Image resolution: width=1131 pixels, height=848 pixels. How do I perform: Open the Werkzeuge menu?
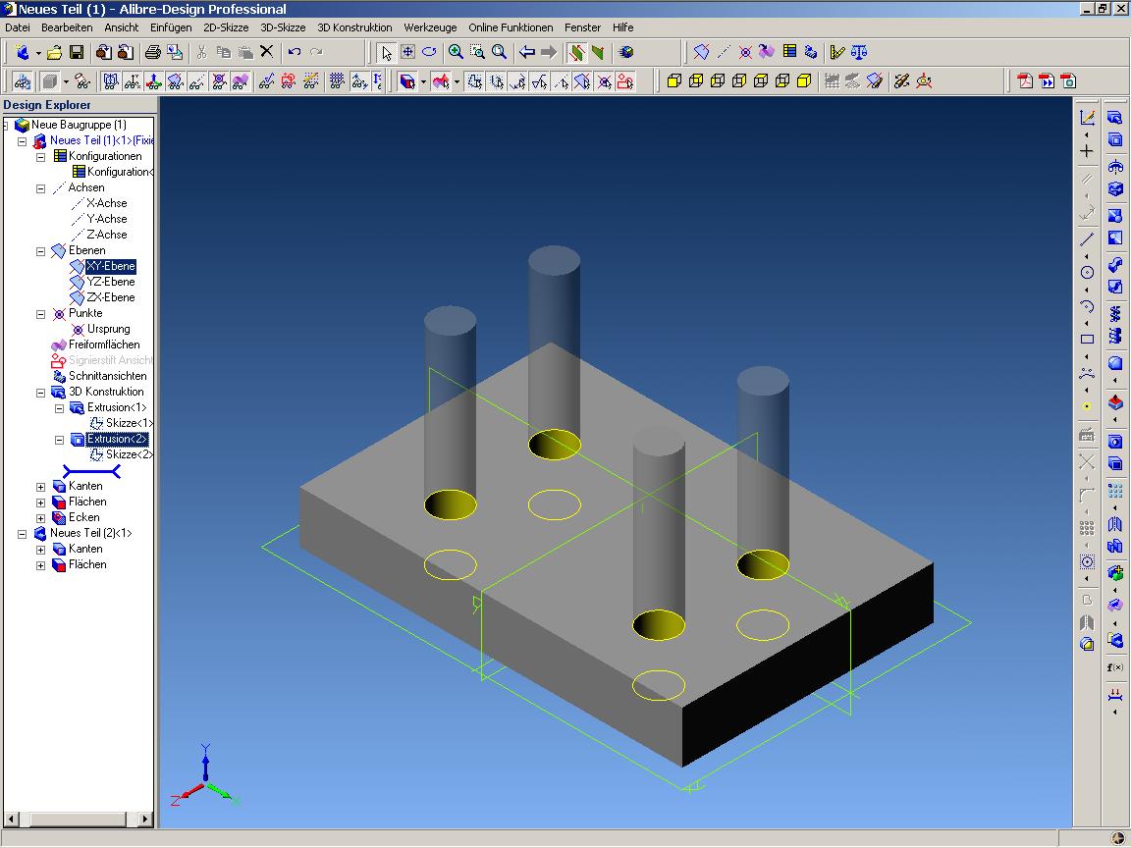(430, 27)
